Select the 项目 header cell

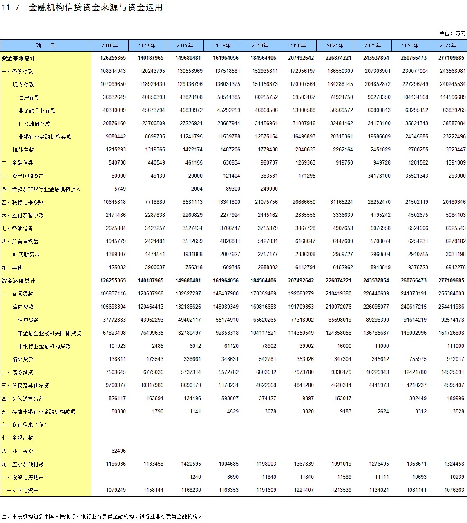[45, 45]
